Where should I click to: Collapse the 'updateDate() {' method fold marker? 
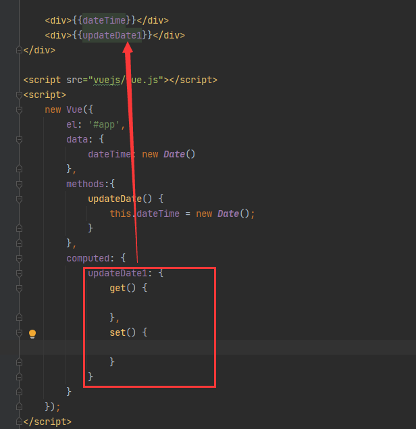point(19,199)
